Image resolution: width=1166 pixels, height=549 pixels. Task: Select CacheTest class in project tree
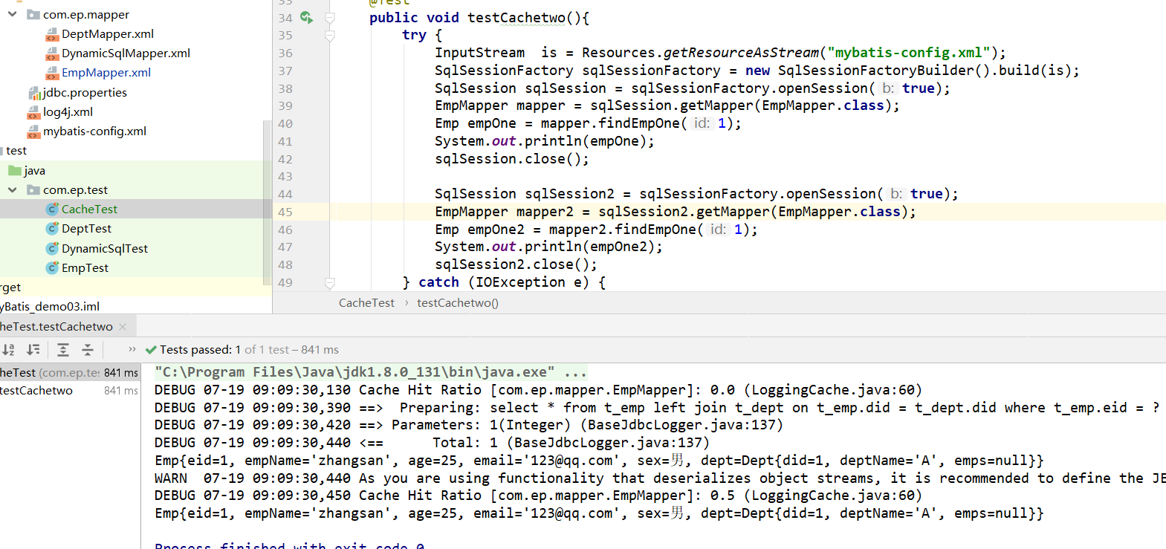[89, 209]
